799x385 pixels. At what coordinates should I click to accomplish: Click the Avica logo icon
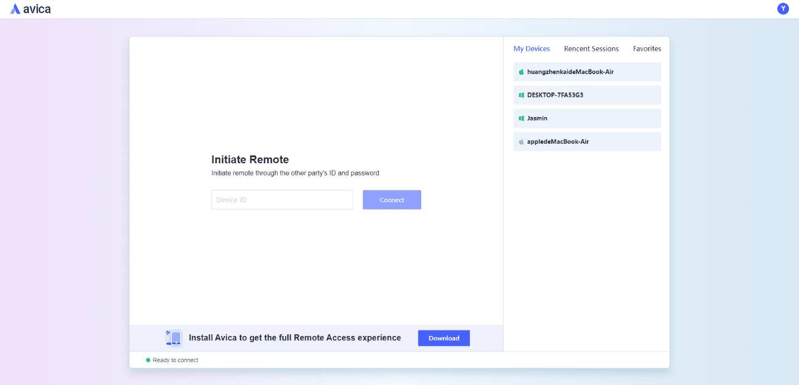pyautogui.click(x=15, y=9)
